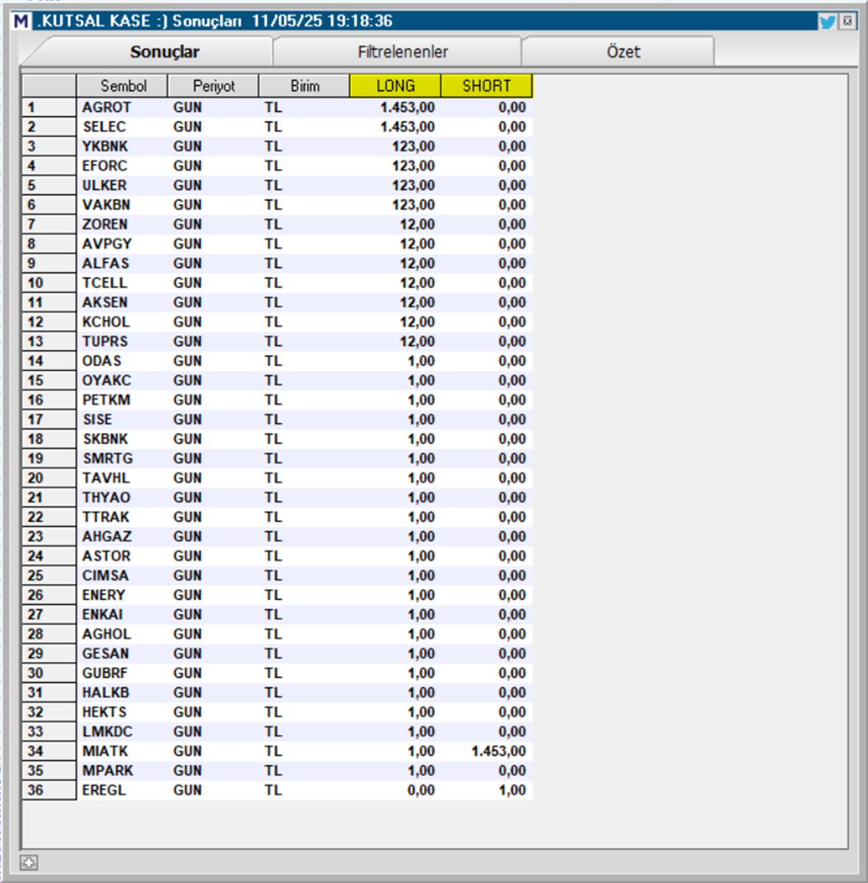Select the SKBNK symbol cell
The image size is (868, 883).
point(122,439)
